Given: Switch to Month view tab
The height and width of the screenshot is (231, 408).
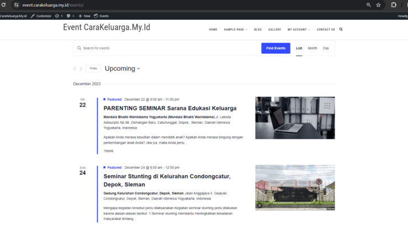Looking at the screenshot, I should pos(312,48).
